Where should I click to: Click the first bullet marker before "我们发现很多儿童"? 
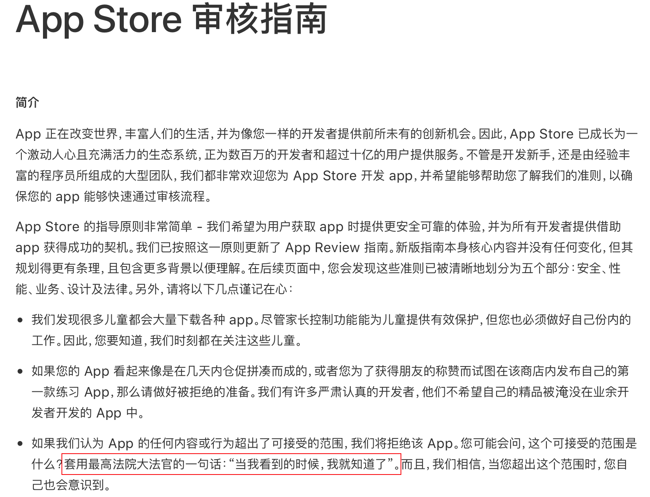pos(20,320)
